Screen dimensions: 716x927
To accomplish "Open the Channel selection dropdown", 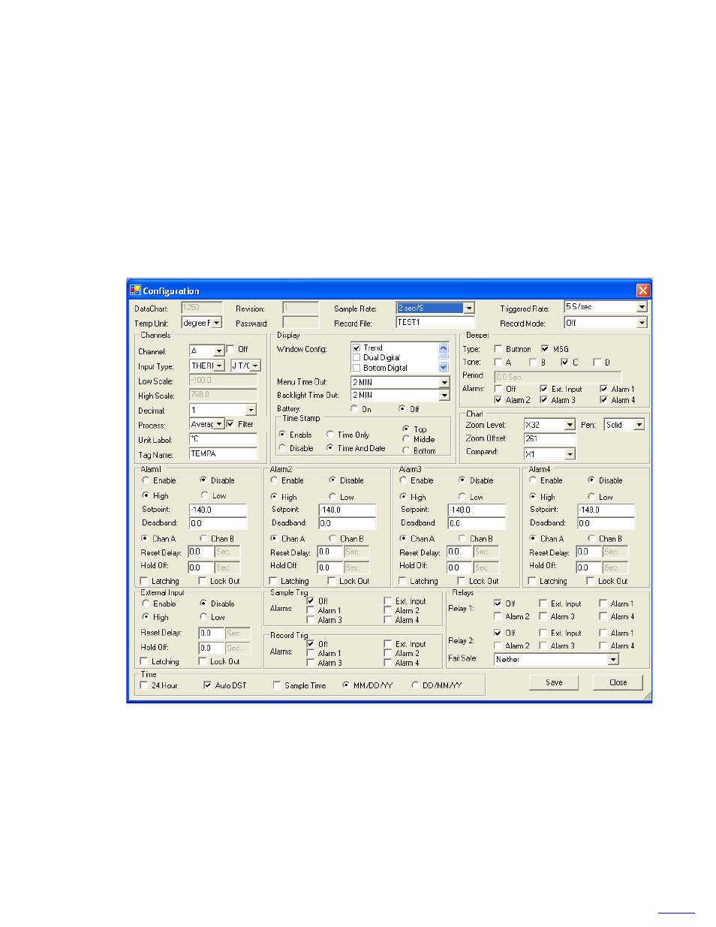I will (x=219, y=351).
